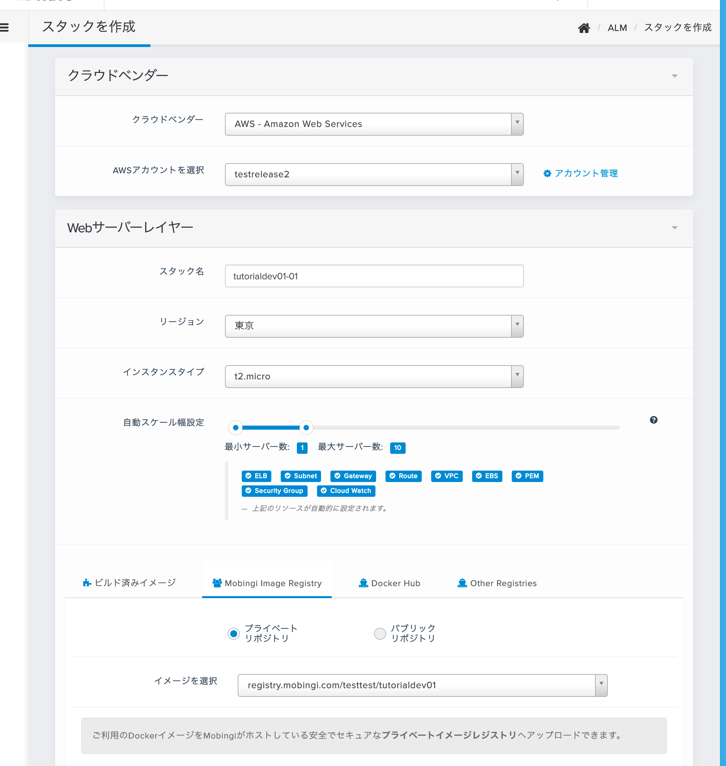Select プライベートリポジトリ radio button
The image size is (726, 766).
pyautogui.click(x=233, y=633)
